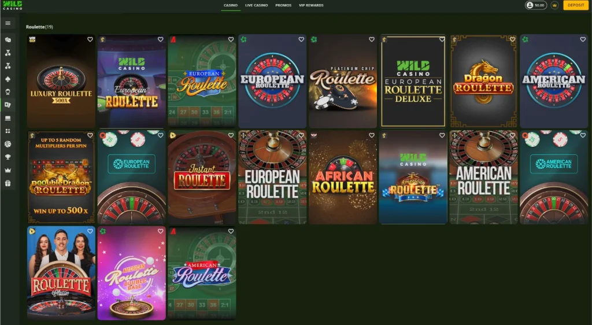Viewport: 592px width, 325px height.
Task: Open teal American Roulette with poker chips
Action: click(x=554, y=178)
